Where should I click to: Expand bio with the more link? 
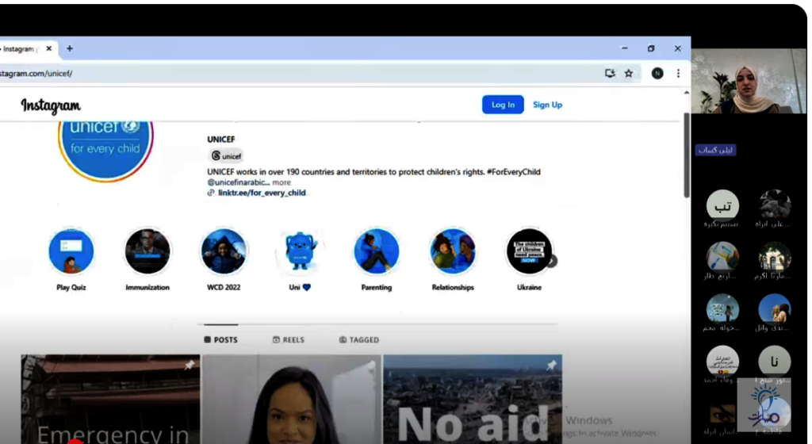(282, 182)
